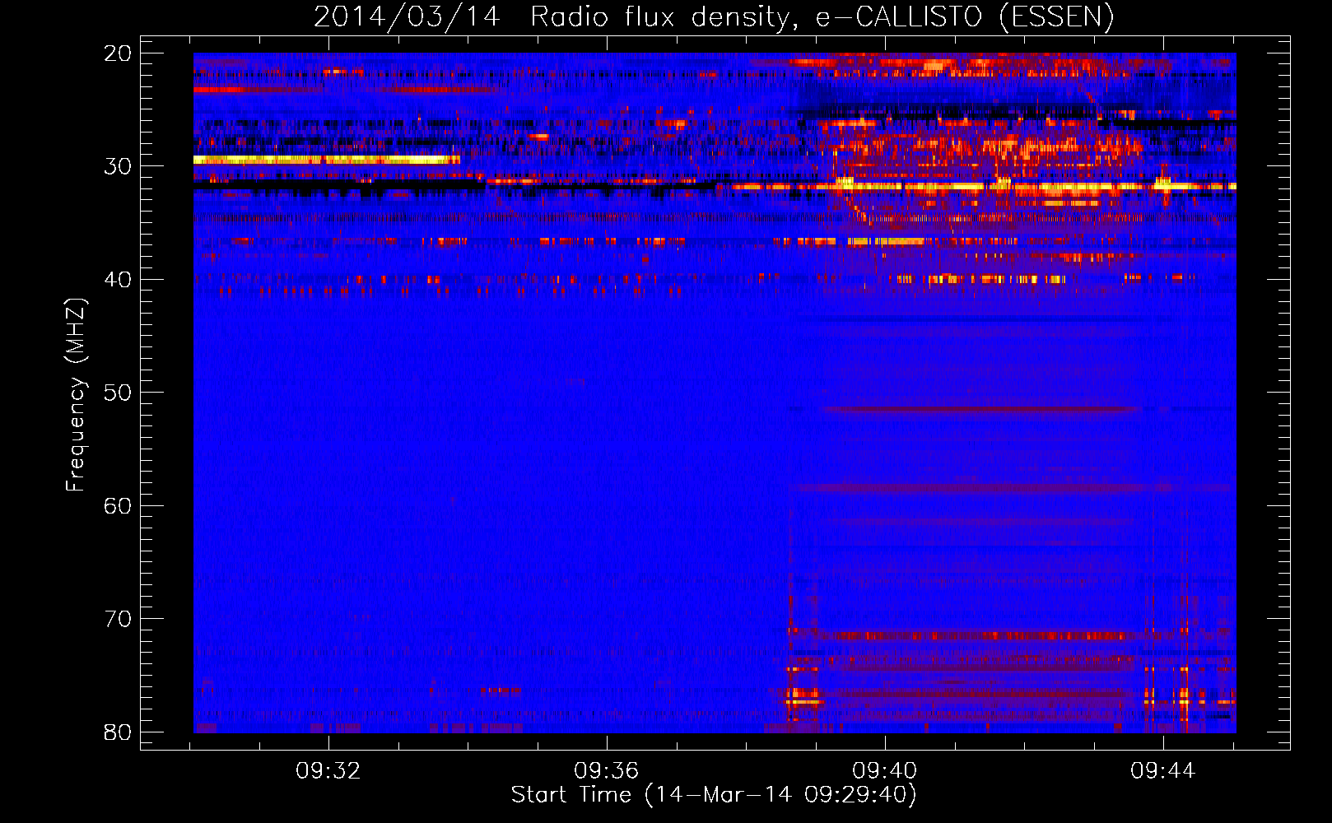1332x823 pixels.
Task: Click the 30 frequency tick label
Action: tap(118, 166)
